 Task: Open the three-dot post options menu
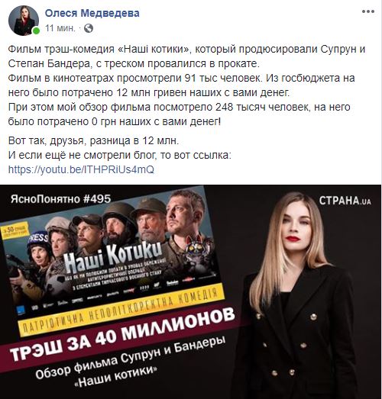click(x=368, y=11)
